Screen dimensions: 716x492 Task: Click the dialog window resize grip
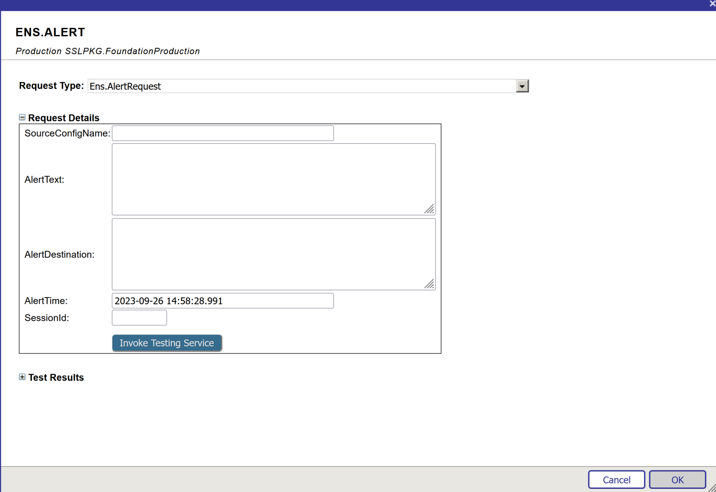click(x=712, y=488)
